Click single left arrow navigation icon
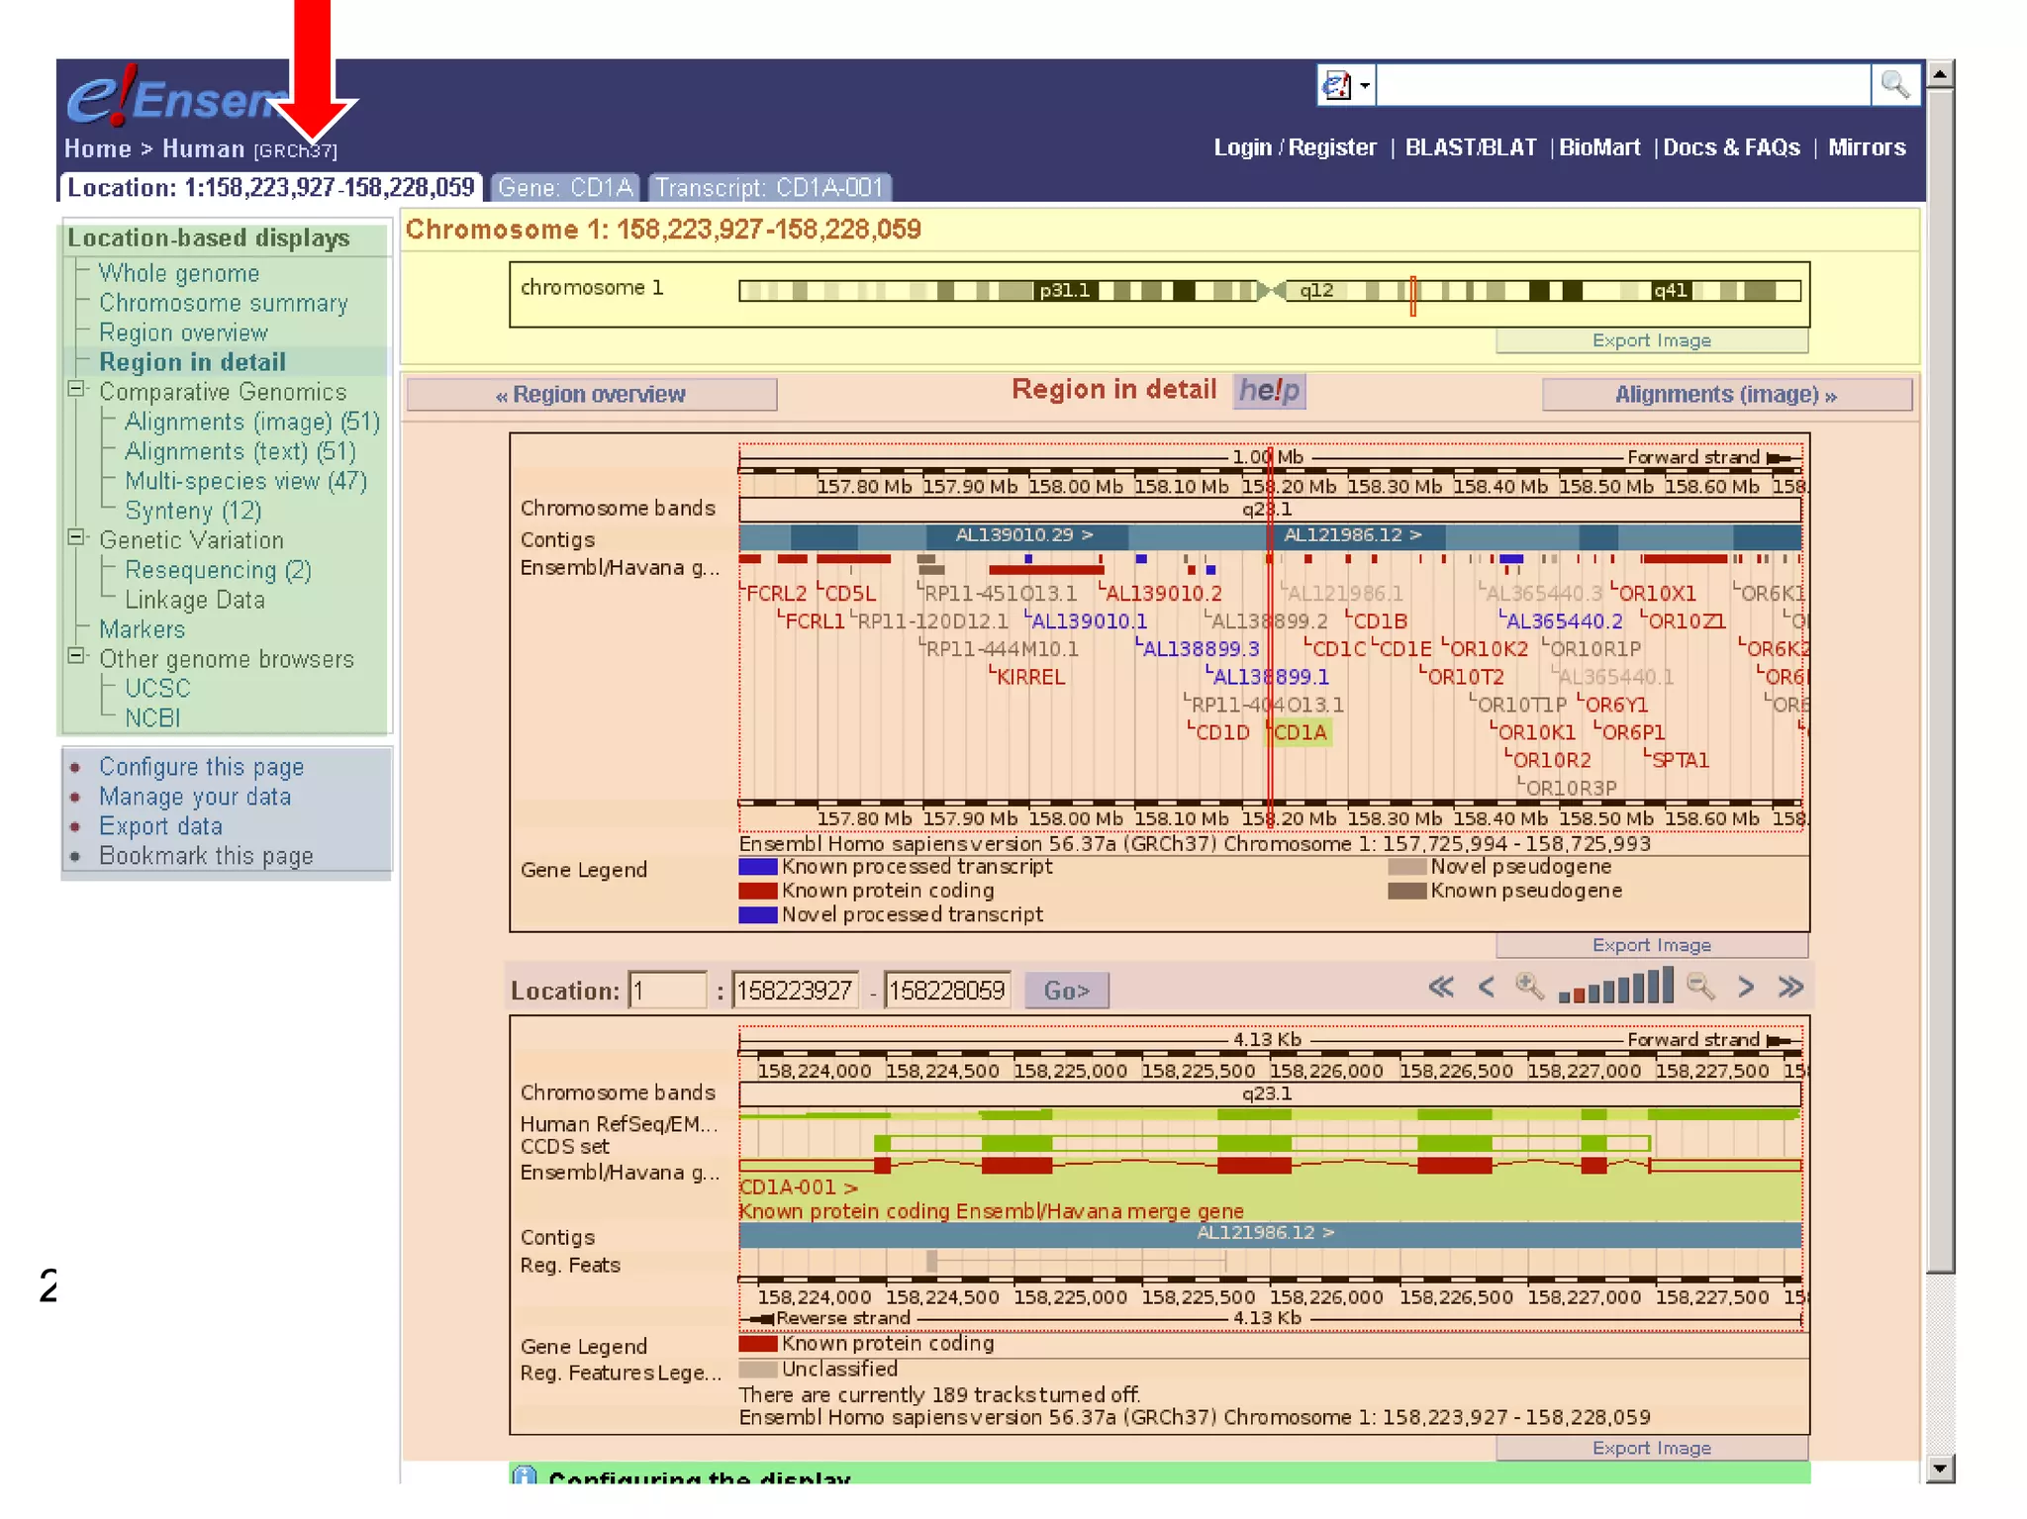This screenshot has width=2027, height=1519. click(1486, 987)
